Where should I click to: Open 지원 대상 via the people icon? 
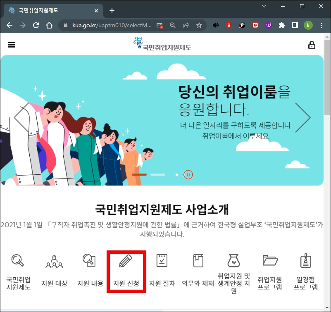point(54,261)
